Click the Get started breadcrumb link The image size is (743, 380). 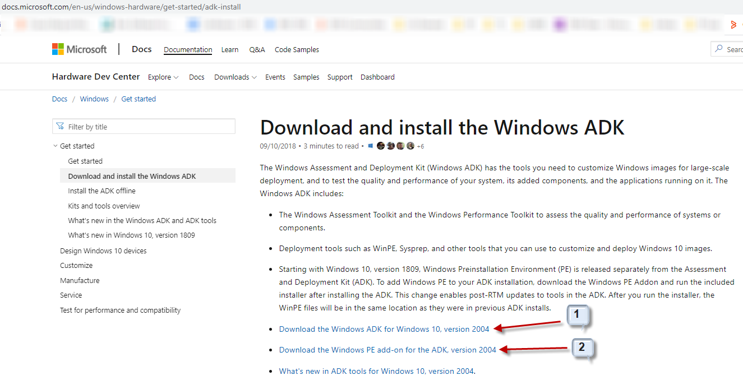pyautogui.click(x=139, y=99)
